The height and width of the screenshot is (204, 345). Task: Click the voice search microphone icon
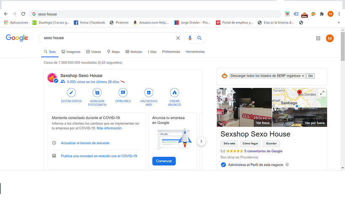point(190,38)
